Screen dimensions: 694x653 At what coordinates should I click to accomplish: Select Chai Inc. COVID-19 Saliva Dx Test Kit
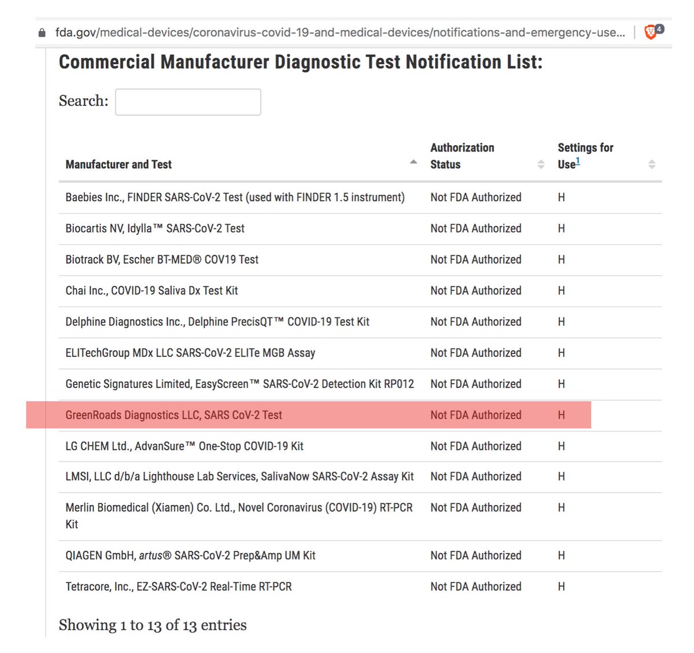(152, 291)
